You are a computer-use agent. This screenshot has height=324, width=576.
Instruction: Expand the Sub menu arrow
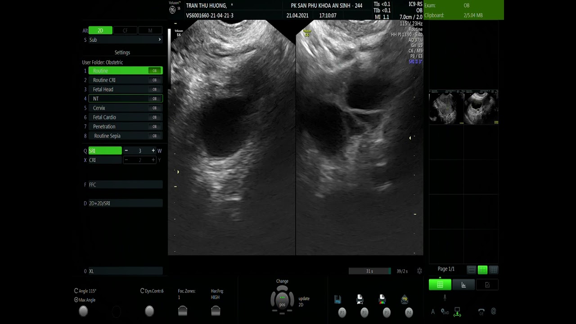click(x=159, y=40)
